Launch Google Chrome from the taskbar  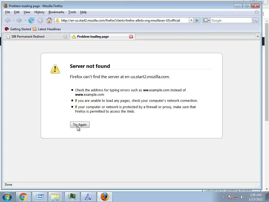click(23, 197)
